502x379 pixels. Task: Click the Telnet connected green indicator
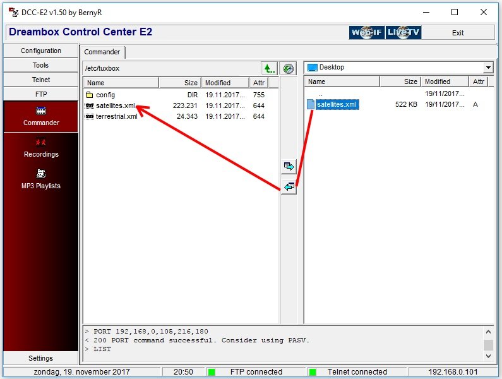coord(313,372)
